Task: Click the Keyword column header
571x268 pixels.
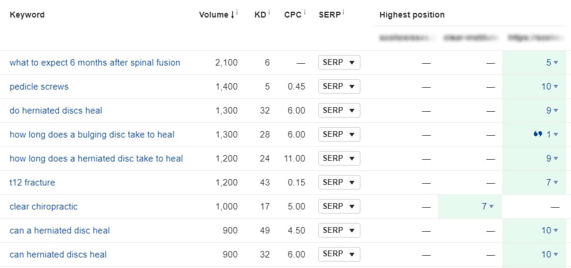Action: (27, 15)
